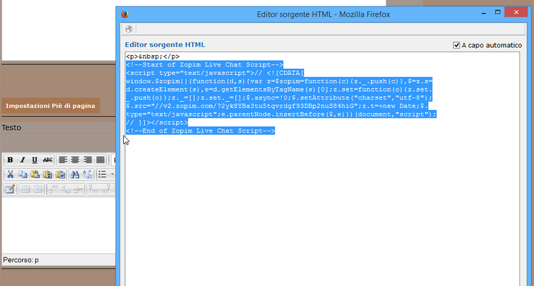Maximize the Editor sorgente HTML window
Image resolution: width=534 pixels, height=286 pixels.
point(498,12)
